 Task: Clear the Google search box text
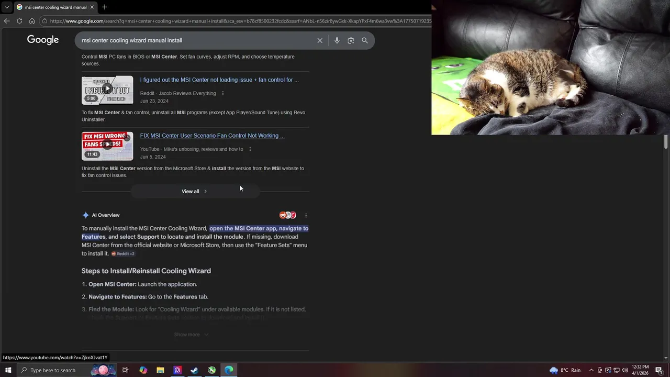click(320, 40)
